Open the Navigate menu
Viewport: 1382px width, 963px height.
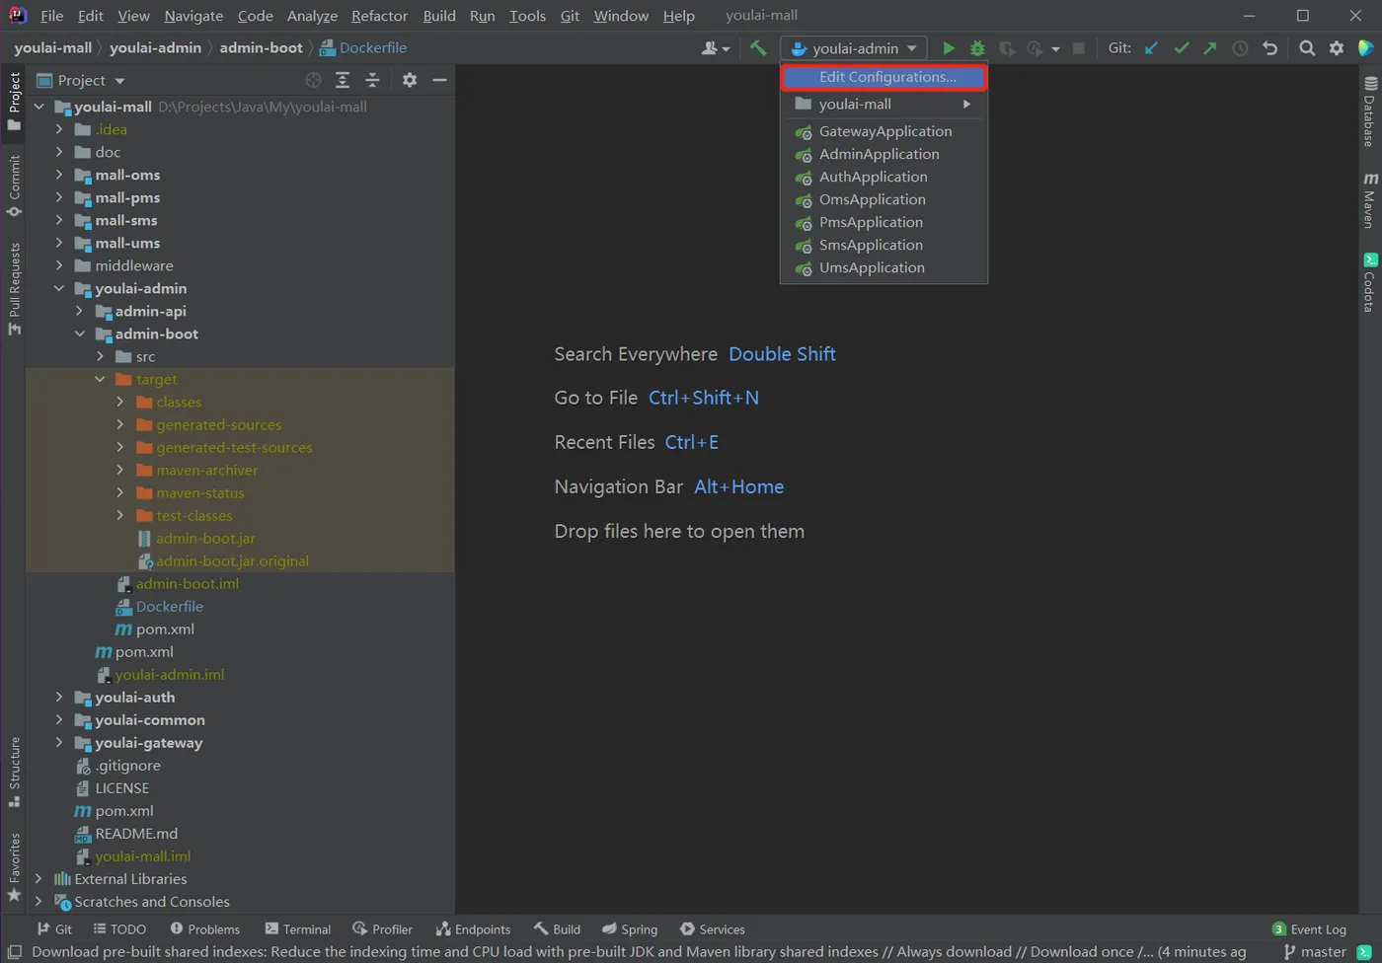193,16
